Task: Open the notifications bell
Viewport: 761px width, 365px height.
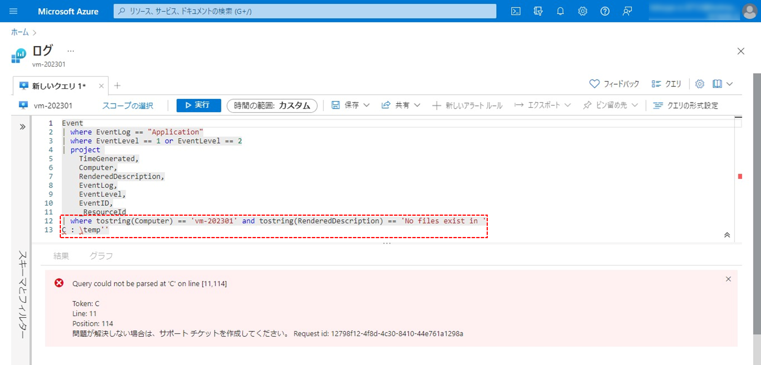Action: [560, 11]
